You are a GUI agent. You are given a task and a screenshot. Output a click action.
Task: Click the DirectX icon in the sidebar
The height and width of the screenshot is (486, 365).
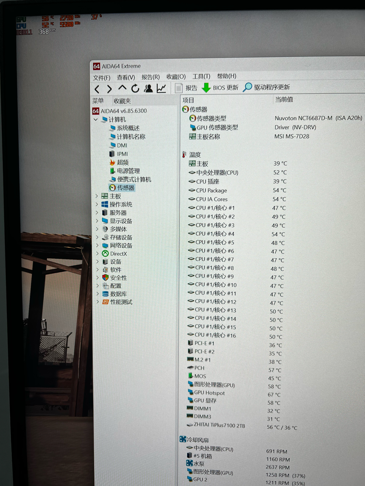point(105,254)
